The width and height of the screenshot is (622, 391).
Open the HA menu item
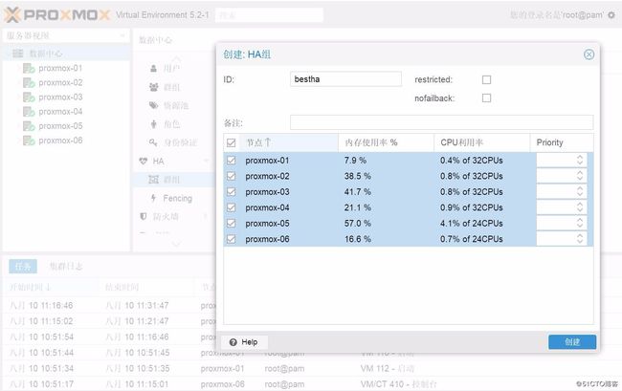click(x=174, y=162)
